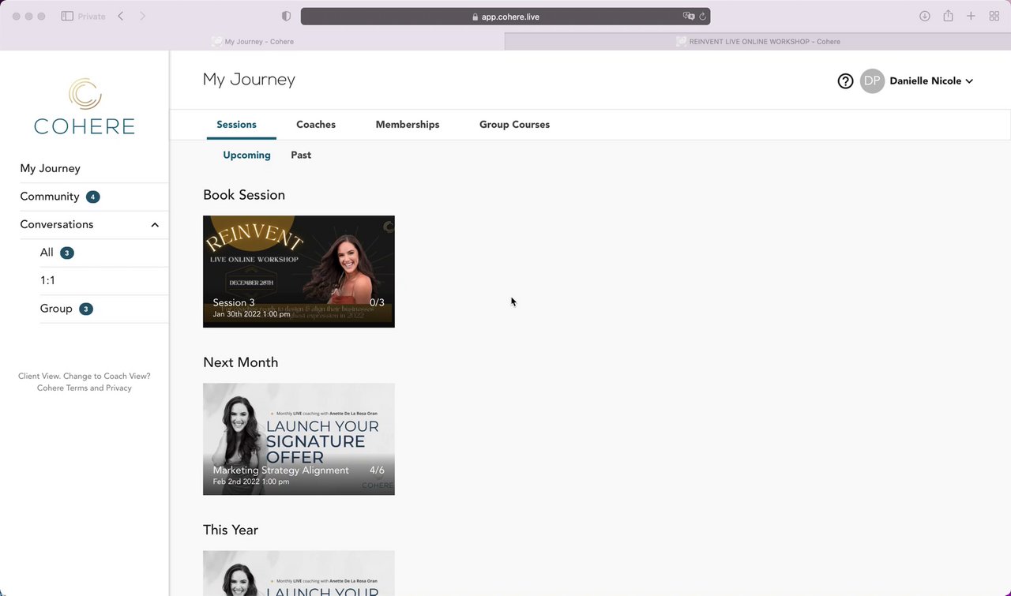Select 1:1 conversations

click(47, 280)
